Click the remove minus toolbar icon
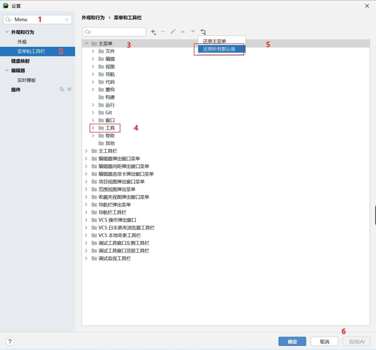This screenshot has width=376, height=350. tap(163, 32)
